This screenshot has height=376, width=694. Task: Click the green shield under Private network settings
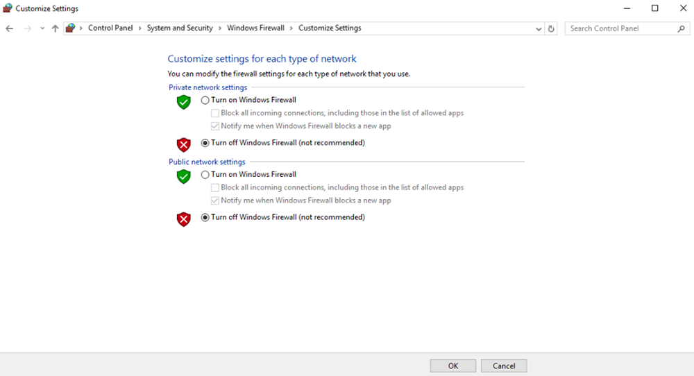(183, 102)
